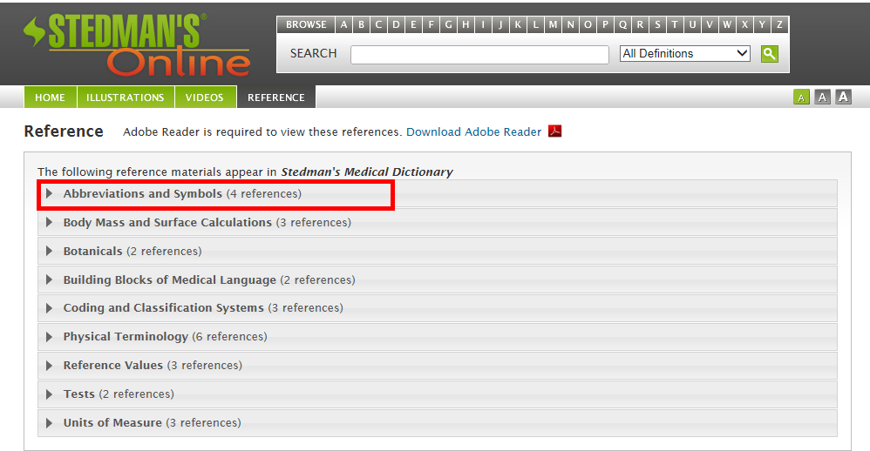Browse terms starting with N
Image resolution: width=870 pixels, height=451 pixels.
pyautogui.click(x=570, y=24)
